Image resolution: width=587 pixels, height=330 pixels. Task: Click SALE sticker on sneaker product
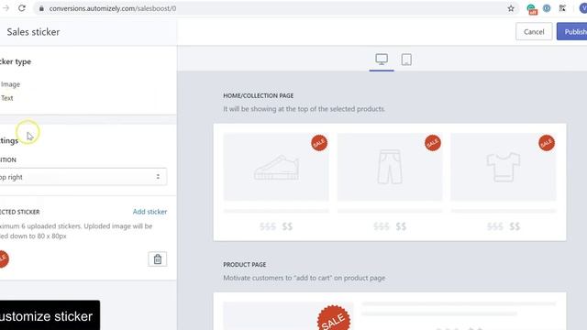click(319, 143)
